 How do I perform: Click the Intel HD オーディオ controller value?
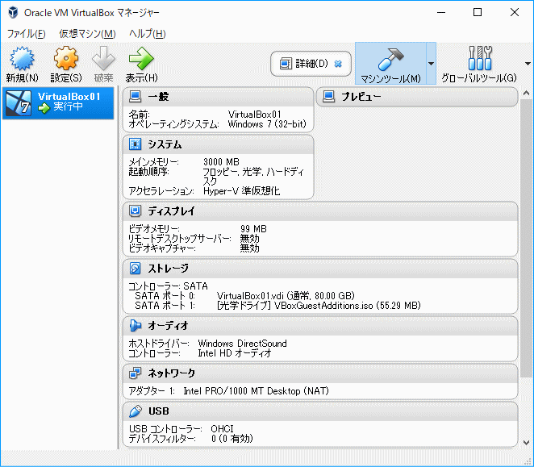click(235, 353)
